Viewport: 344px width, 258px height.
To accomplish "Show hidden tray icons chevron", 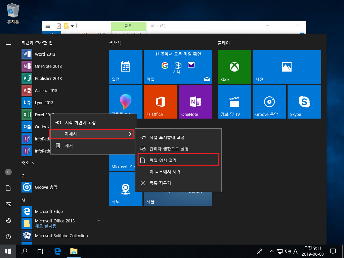I will [x=271, y=251].
